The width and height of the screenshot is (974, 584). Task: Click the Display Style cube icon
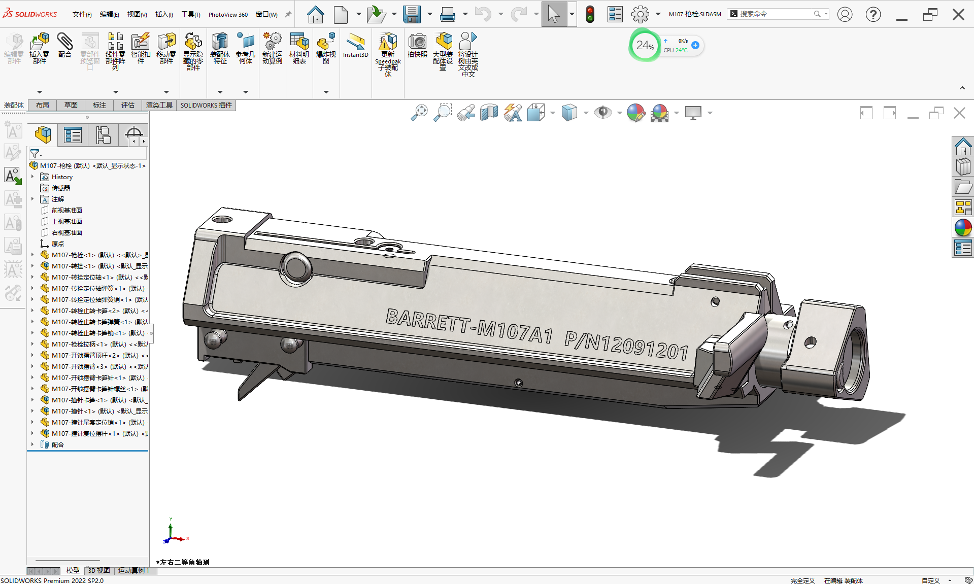pos(569,113)
